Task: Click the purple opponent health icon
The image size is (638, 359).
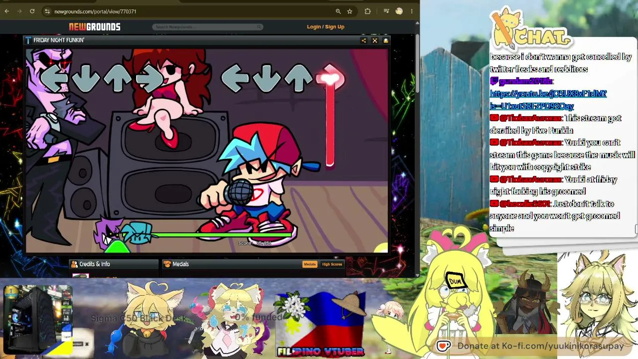Action: (x=108, y=233)
